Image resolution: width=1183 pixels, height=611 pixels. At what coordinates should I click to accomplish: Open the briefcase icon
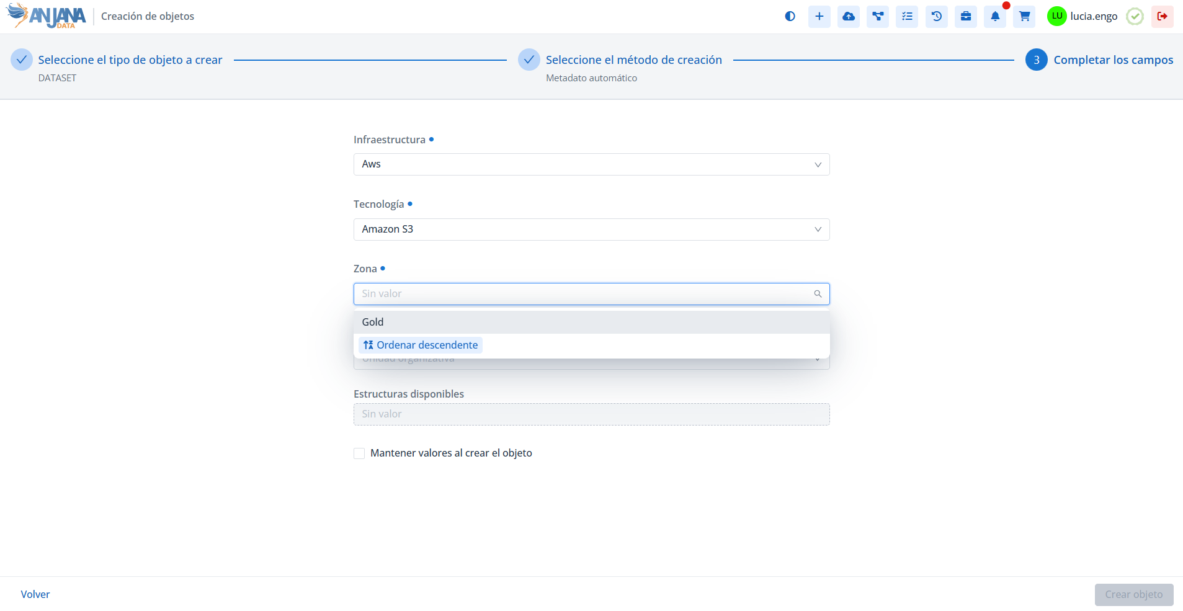click(966, 17)
